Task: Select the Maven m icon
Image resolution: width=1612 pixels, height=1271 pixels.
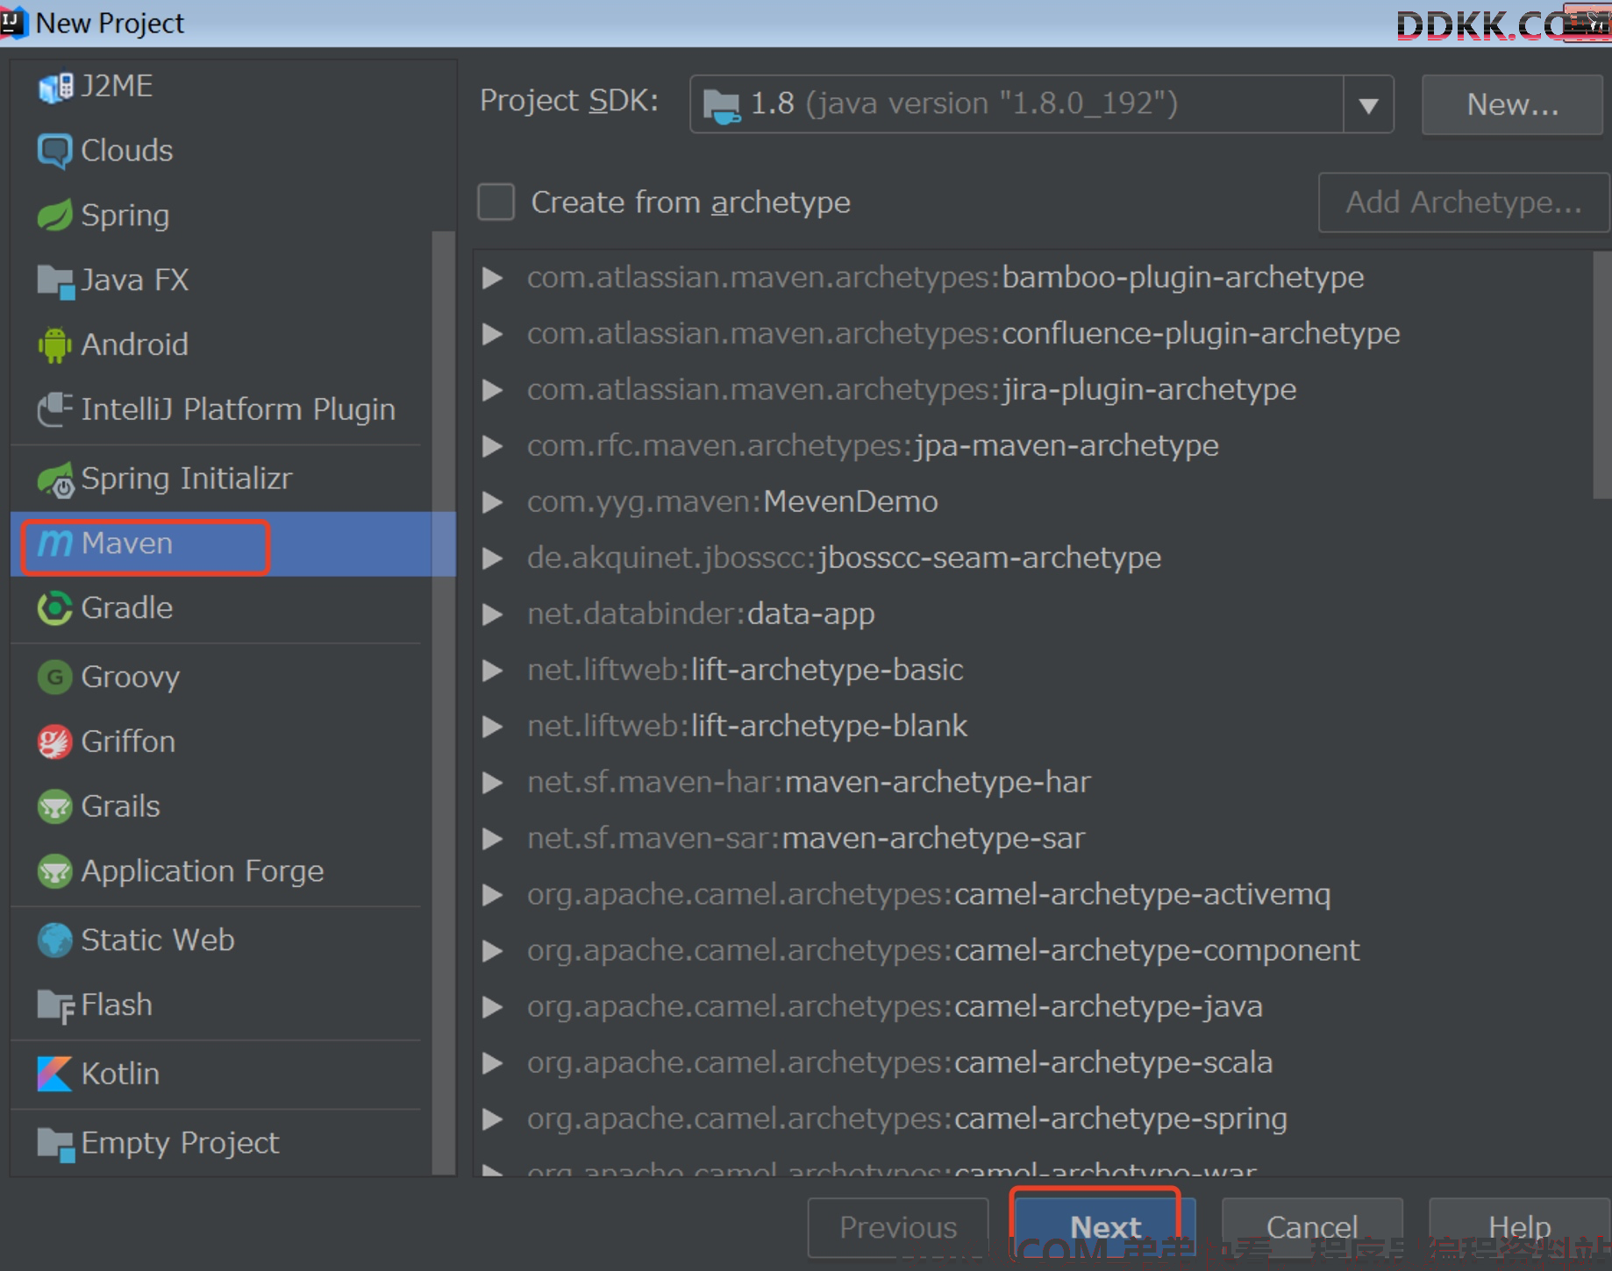Action: [55, 544]
